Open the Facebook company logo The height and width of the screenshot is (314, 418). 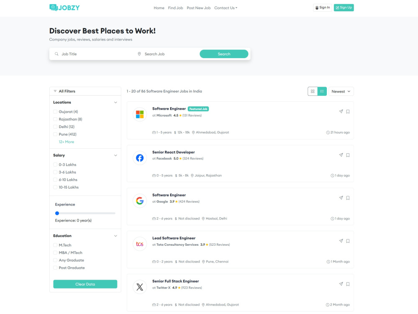click(x=140, y=158)
